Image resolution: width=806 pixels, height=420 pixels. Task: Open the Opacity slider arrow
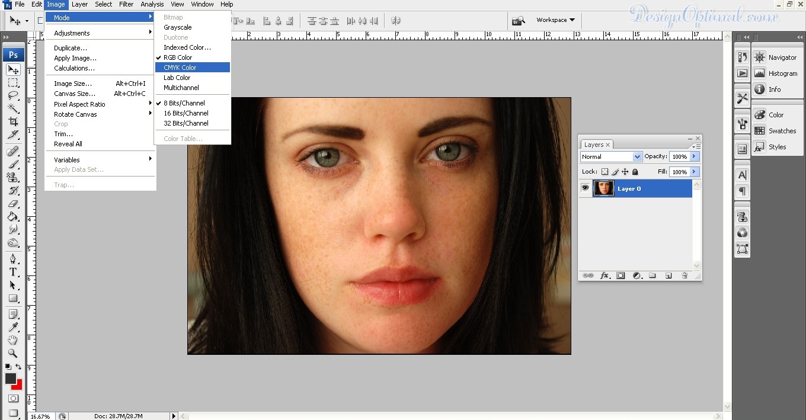tap(694, 156)
